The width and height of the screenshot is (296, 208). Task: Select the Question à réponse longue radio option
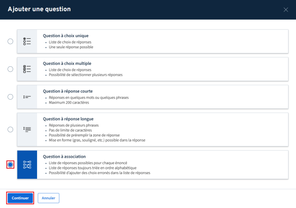(10, 129)
